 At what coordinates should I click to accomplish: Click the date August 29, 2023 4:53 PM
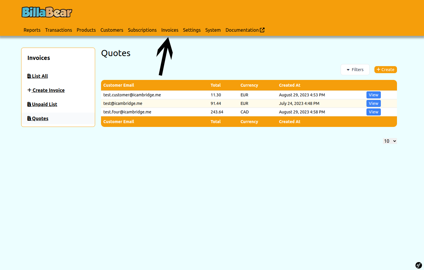[302, 95]
